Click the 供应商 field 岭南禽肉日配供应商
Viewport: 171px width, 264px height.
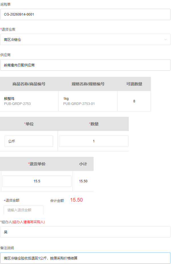pyautogui.click(x=85, y=65)
